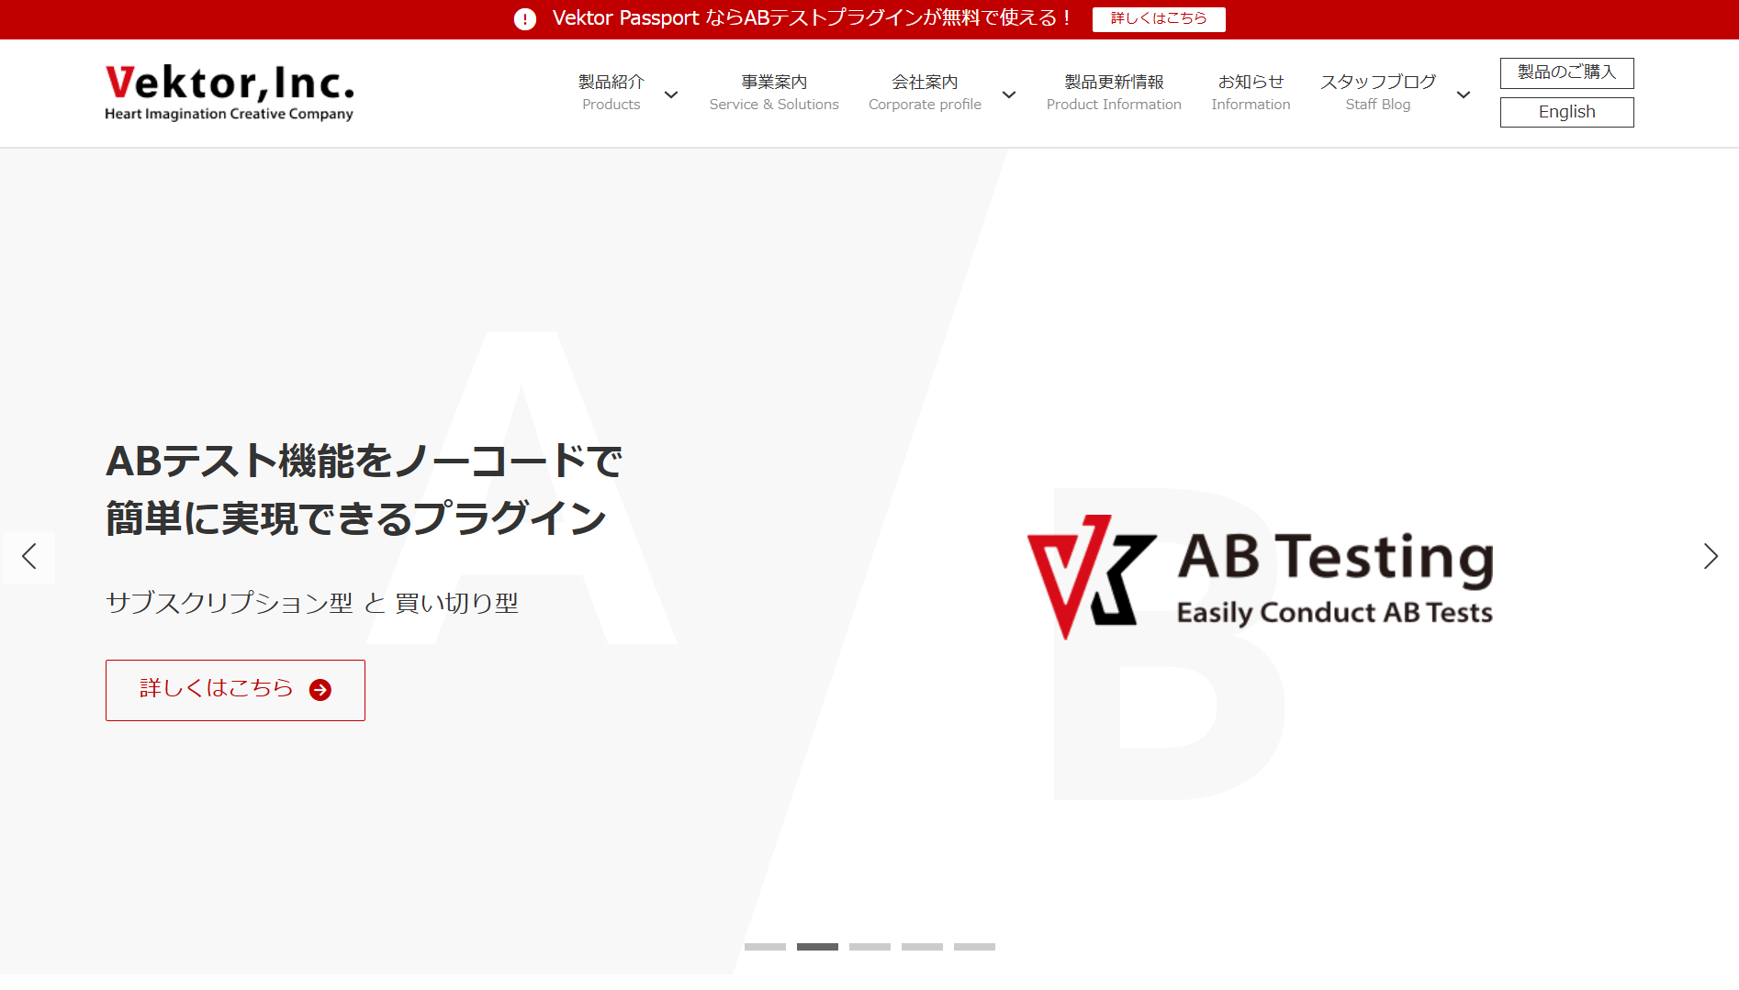1739x990 pixels.
Task: Go to previous slide with left arrow
Action: click(28, 556)
